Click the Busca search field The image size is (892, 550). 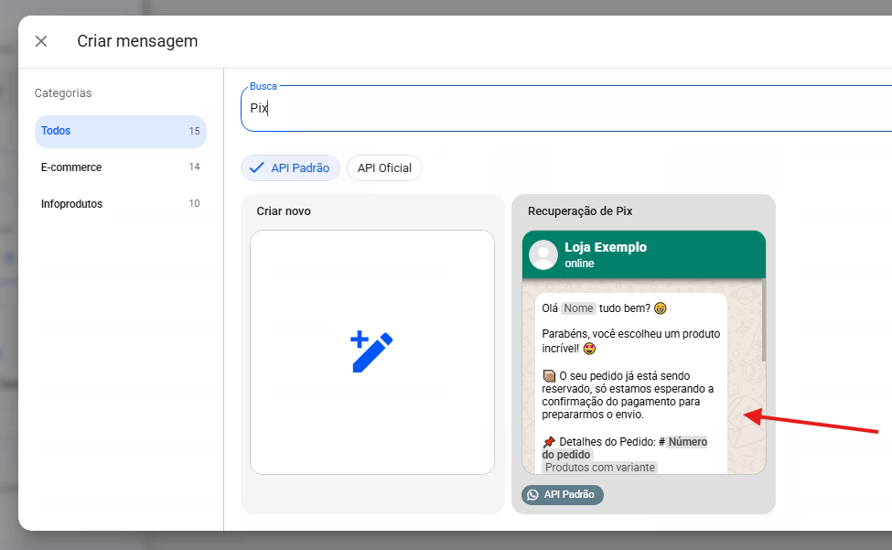click(566, 108)
